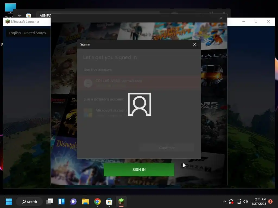Viewport: 278px width, 208px height.
Task: Minimize the Minecraft Launcher window
Action: coord(244,21)
